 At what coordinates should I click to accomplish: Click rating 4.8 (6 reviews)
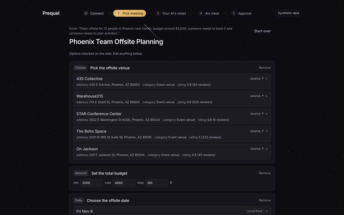click(213, 120)
